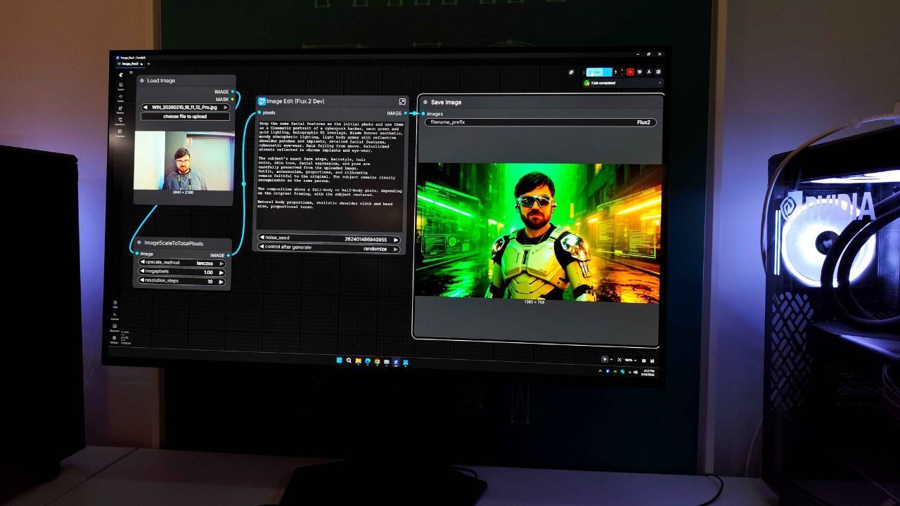
Task: Click the 'choose file to upload' button
Action: click(x=185, y=117)
